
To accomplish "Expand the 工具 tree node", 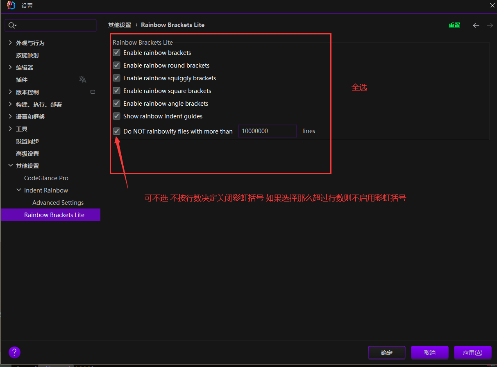I will (x=10, y=129).
